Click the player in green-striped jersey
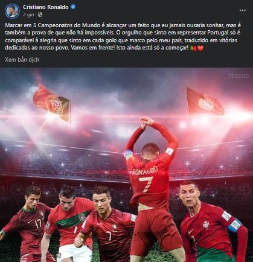 (x=68, y=223)
